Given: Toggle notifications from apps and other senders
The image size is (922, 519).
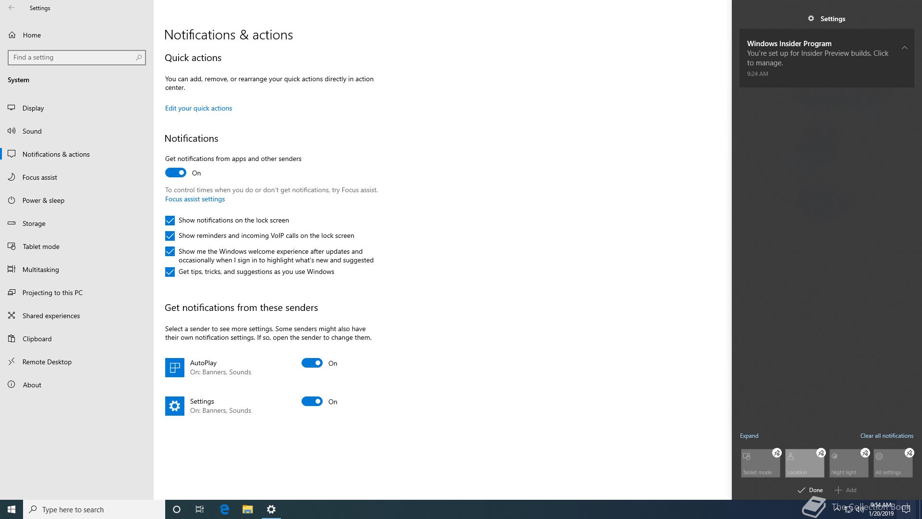Looking at the screenshot, I should [x=176, y=173].
